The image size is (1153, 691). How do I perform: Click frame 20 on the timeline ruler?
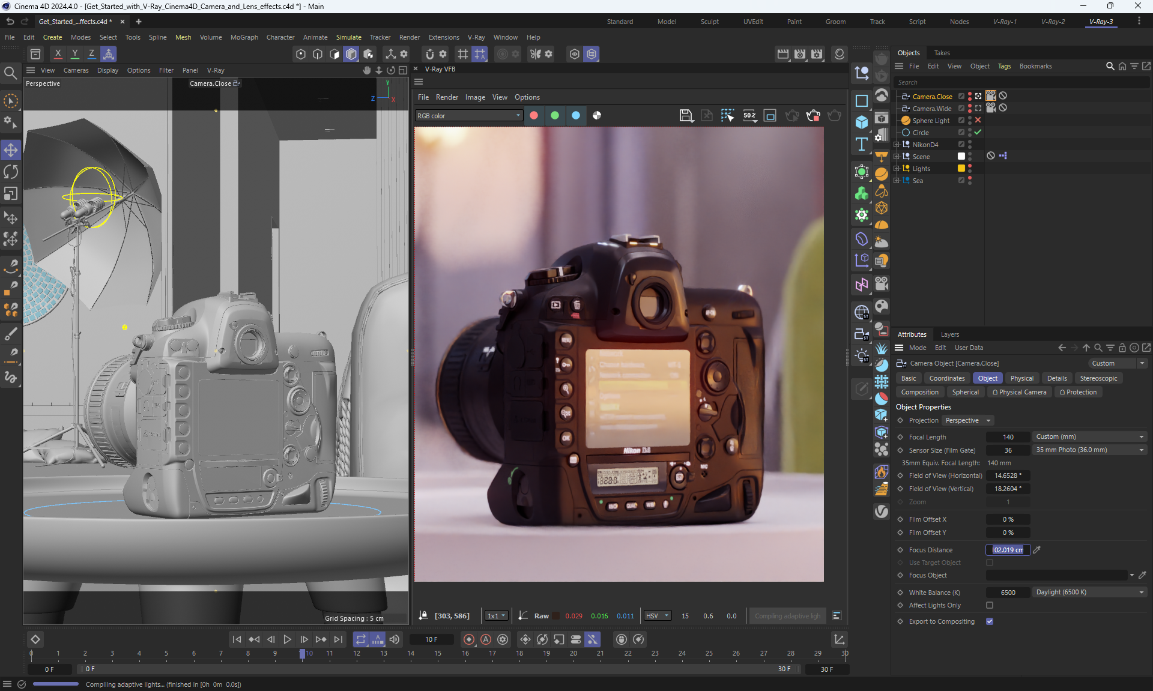[x=573, y=655]
